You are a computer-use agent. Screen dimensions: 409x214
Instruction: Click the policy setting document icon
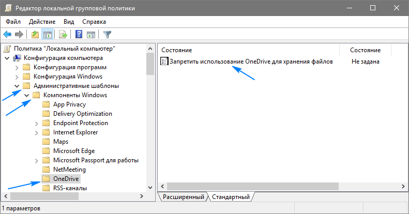tap(164, 62)
